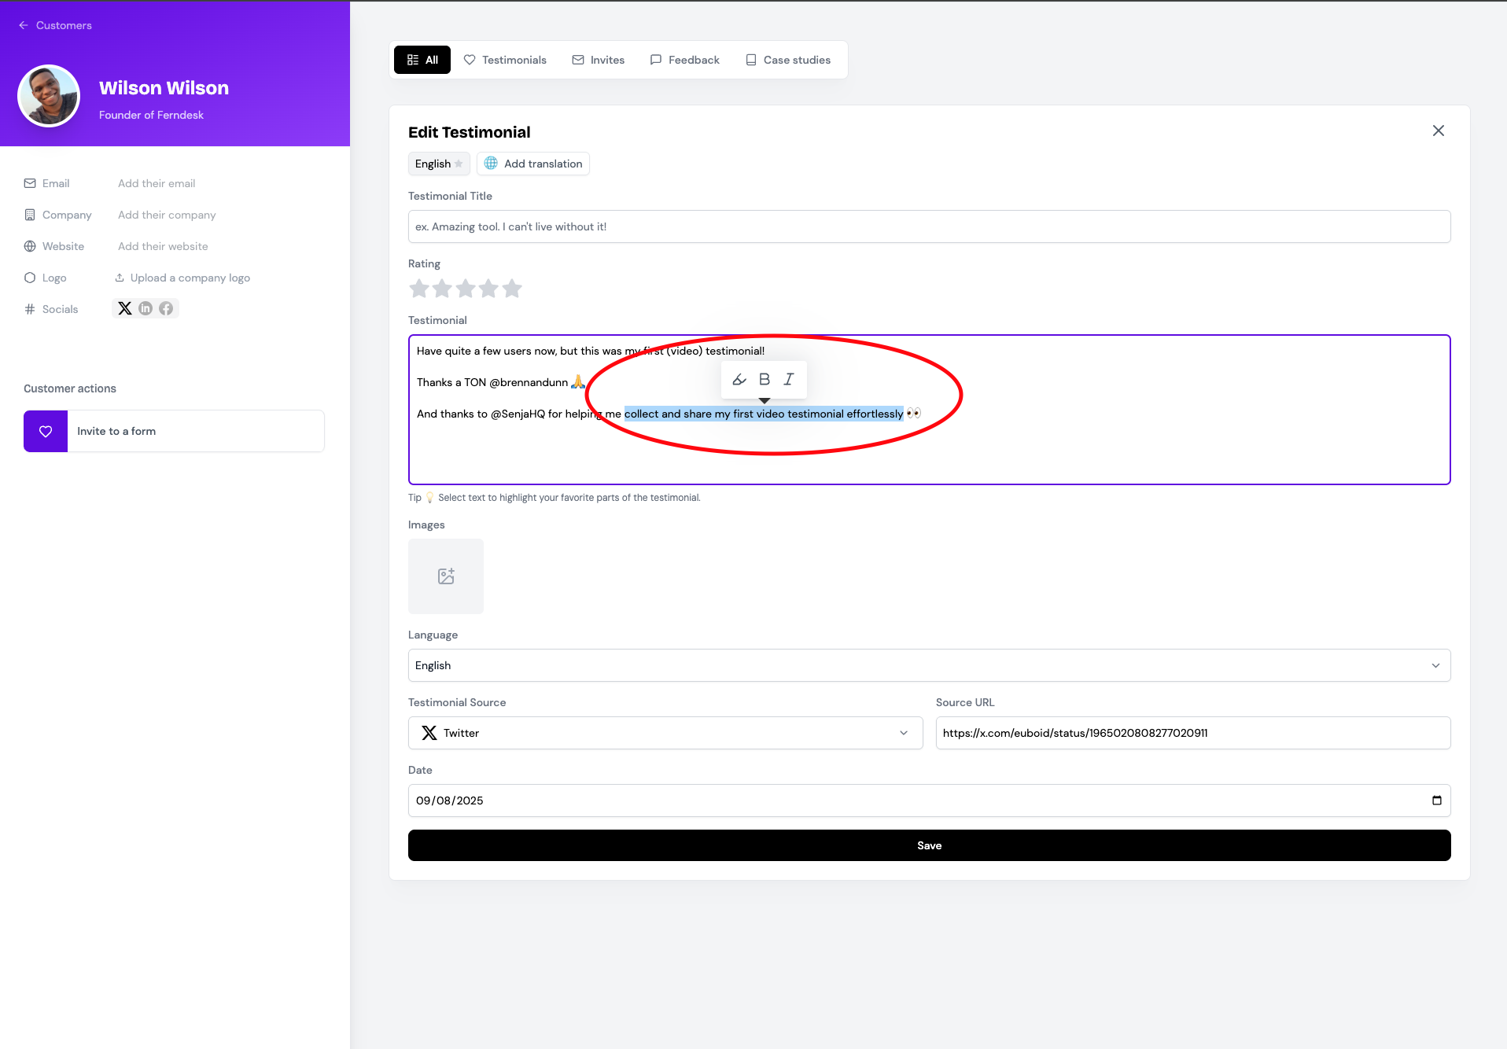Viewport: 1507px width, 1049px height.
Task: Apply bold to selected text
Action: pos(765,380)
